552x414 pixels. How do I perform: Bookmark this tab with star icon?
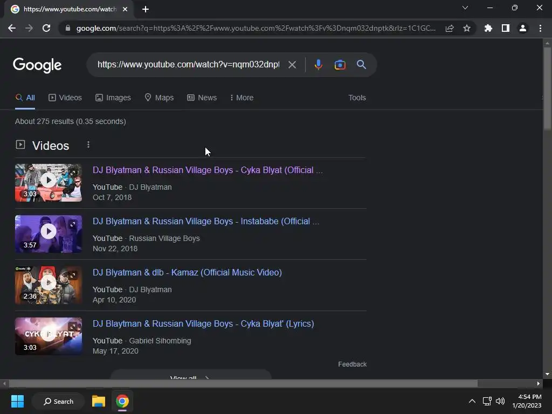click(467, 28)
